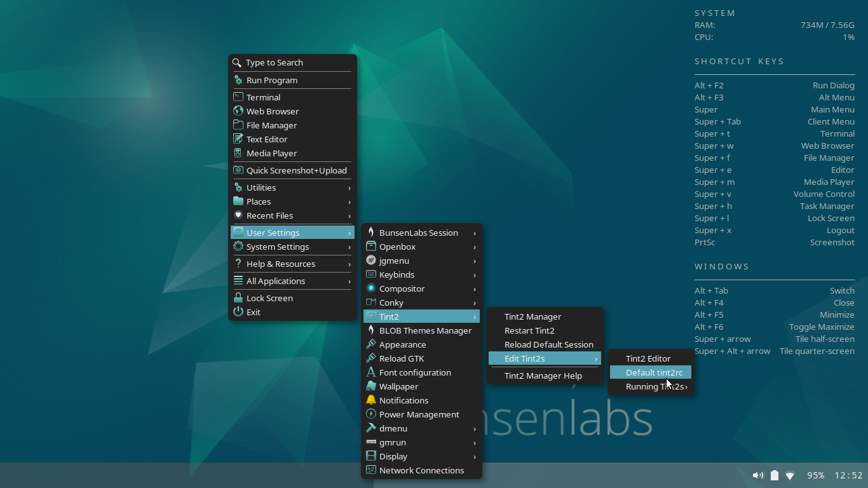Click the Media Player icon
This screenshot has height=488, width=868.
[238, 153]
